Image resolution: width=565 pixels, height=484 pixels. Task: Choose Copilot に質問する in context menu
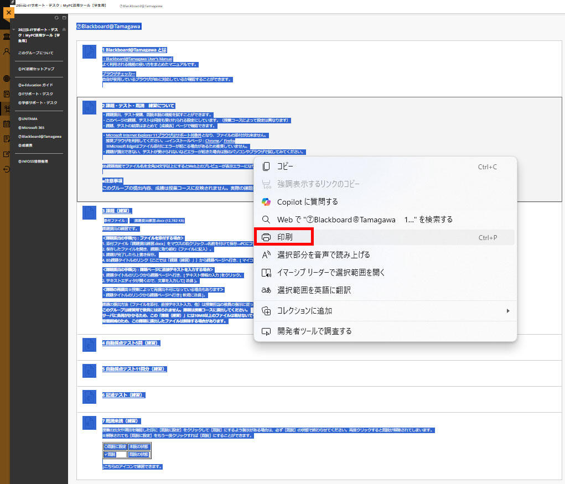pyautogui.click(x=385, y=202)
